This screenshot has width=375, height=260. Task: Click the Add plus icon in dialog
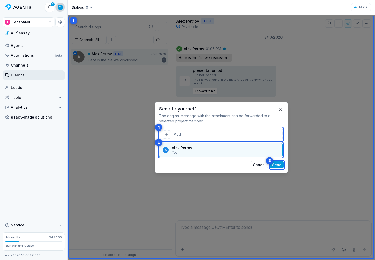tap(167, 134)
